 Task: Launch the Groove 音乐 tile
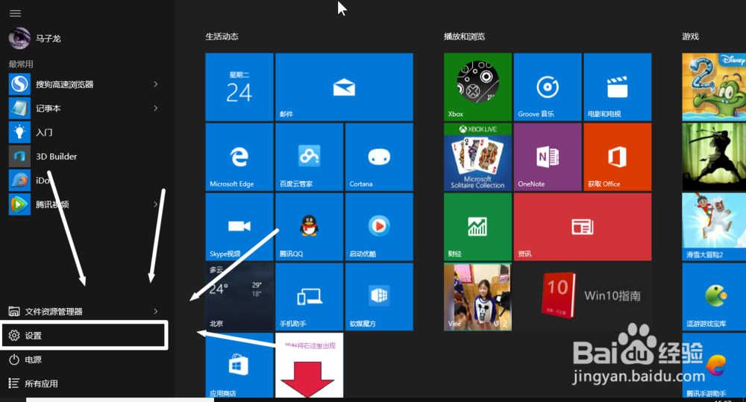[x=548, y=87]
